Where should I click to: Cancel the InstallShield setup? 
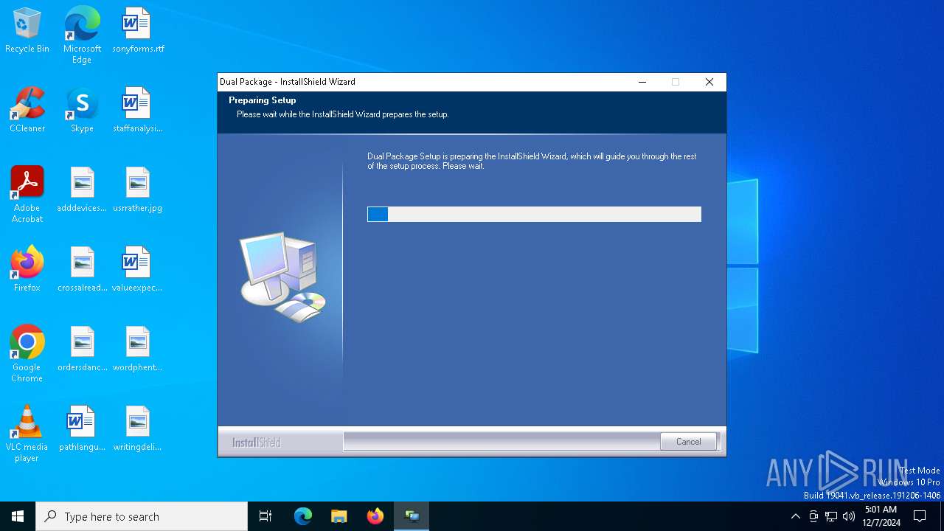coord(688,442)
